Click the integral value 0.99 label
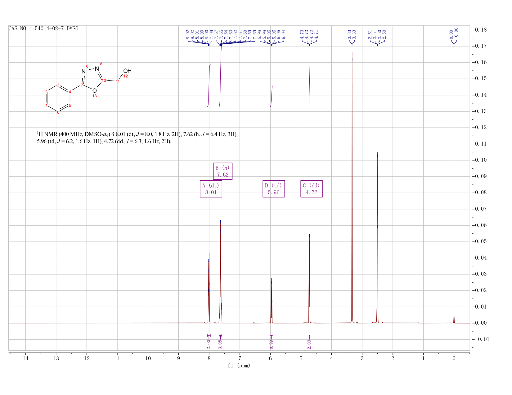The image size is (512, 395). click(x=271, y=344)
